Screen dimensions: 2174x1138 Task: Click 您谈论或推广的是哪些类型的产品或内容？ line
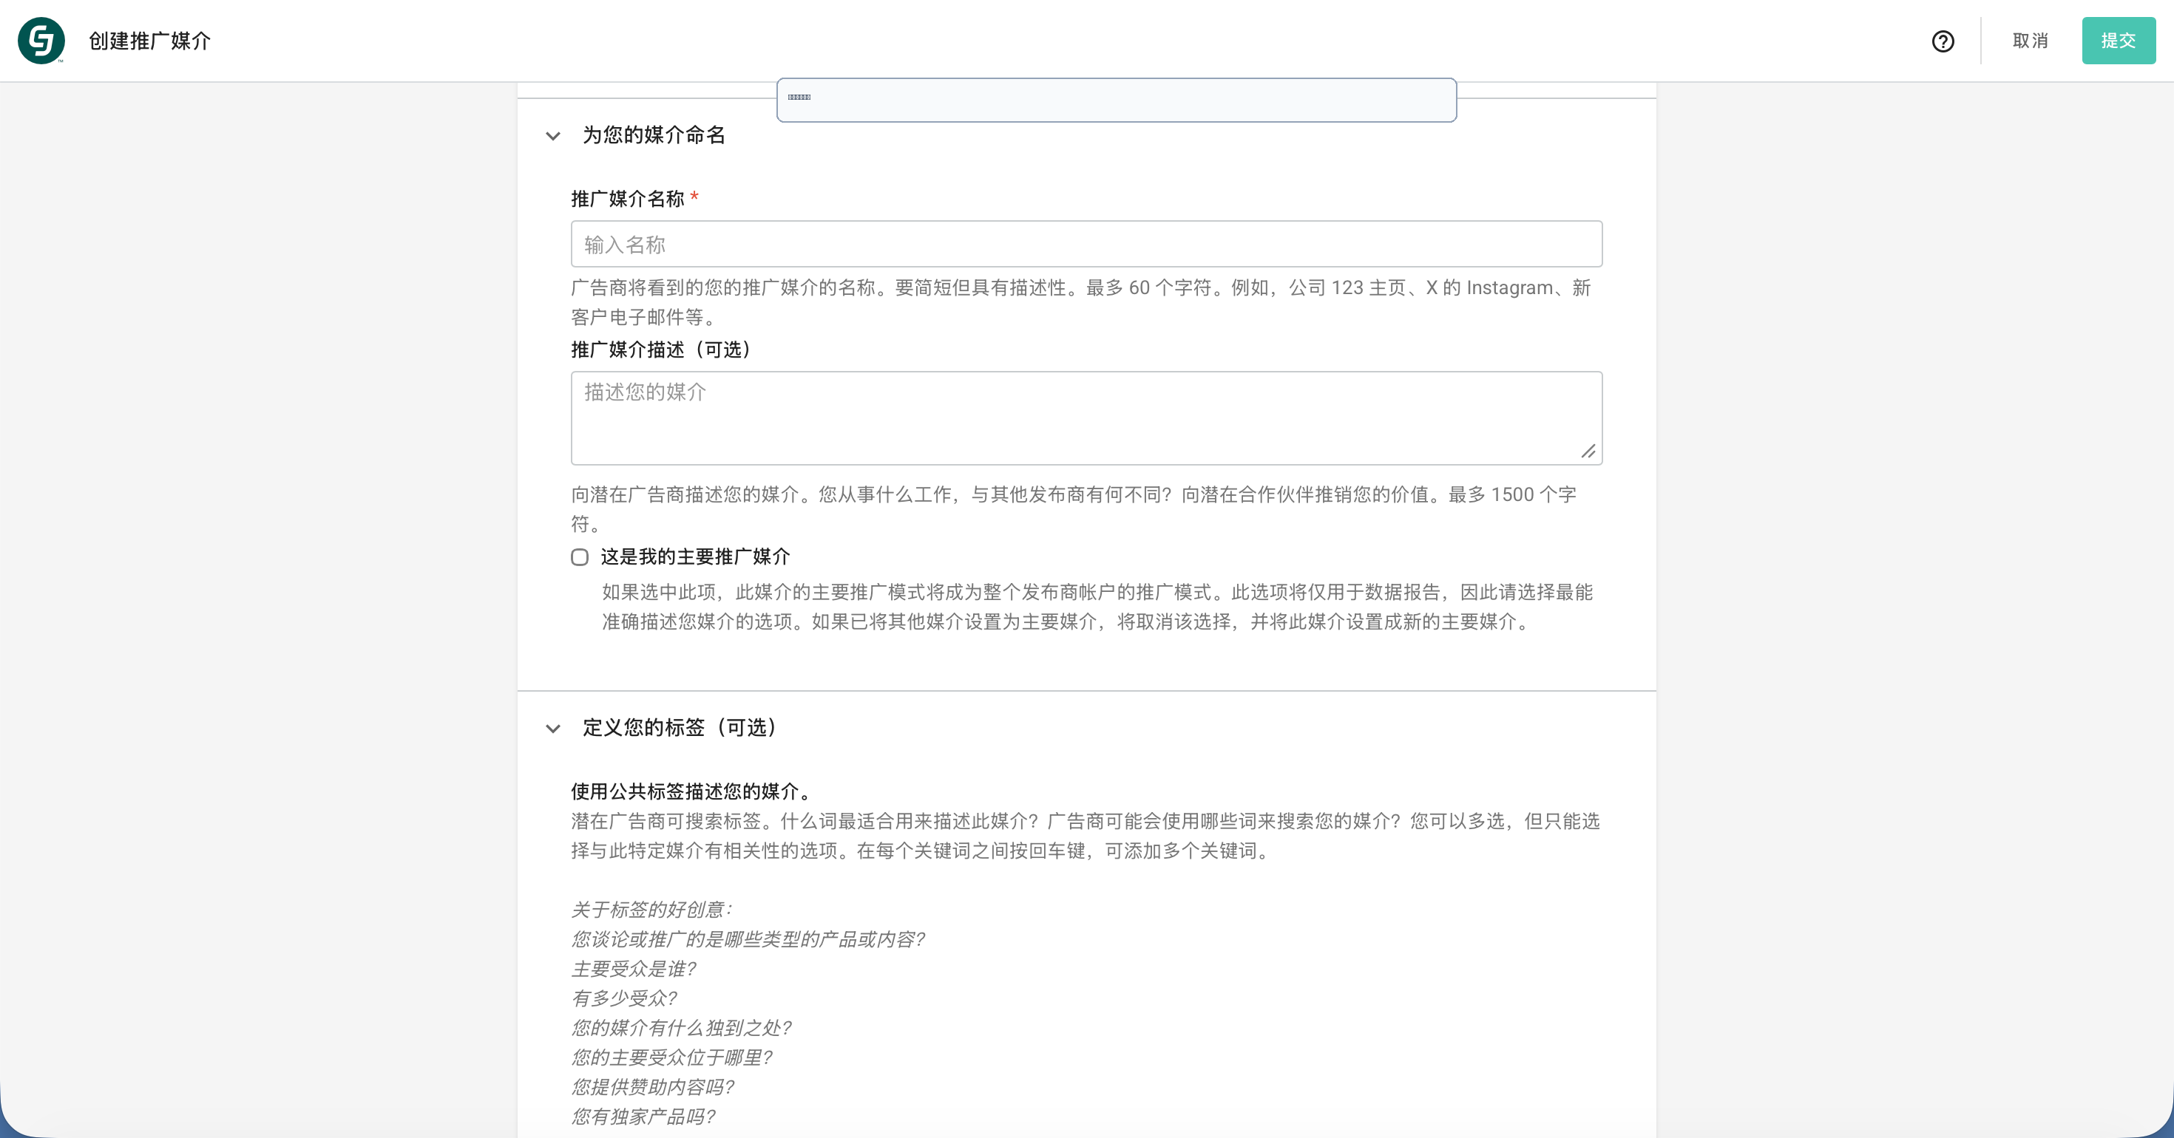[748, 939]
